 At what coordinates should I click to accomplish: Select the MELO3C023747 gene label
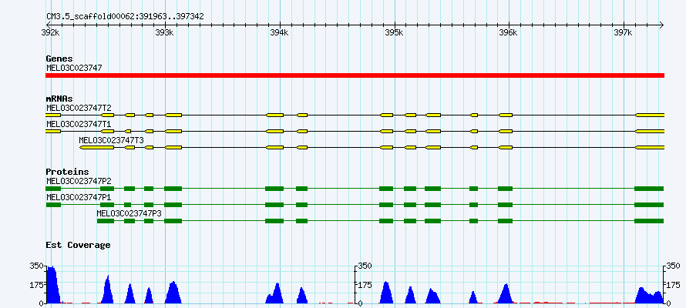(74, 68)
